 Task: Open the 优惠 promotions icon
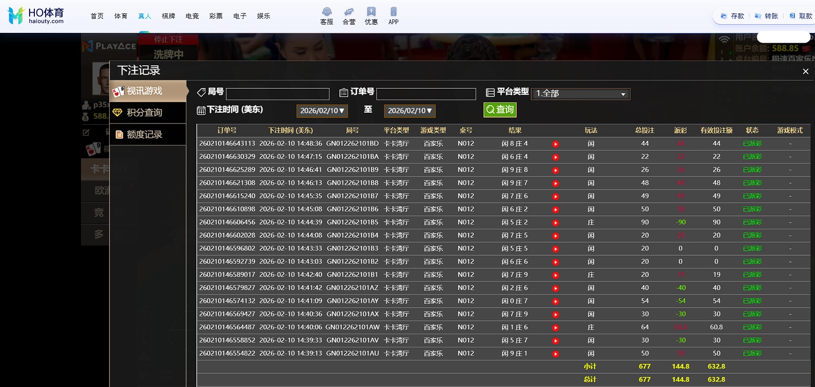click(371, 15)
